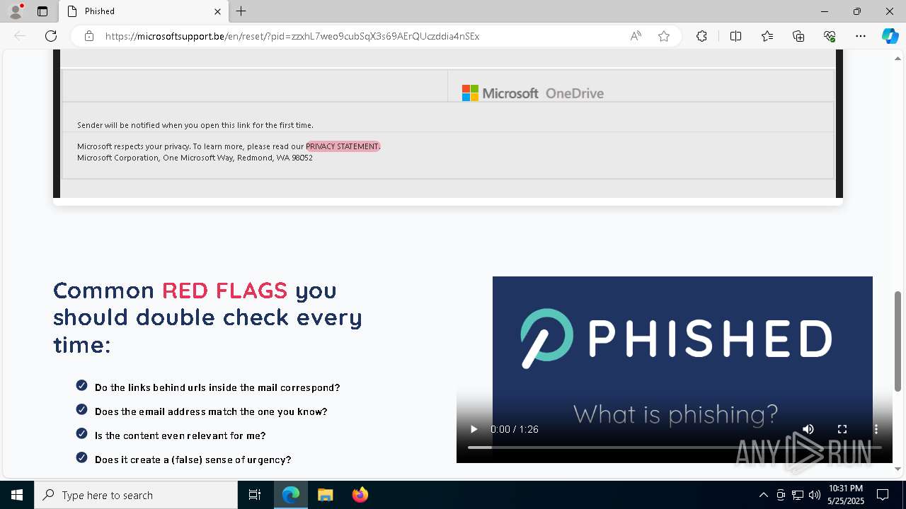This screenshot has height=509, width=906.
Task: Toggle split screen view
Action: pos(735,36)
